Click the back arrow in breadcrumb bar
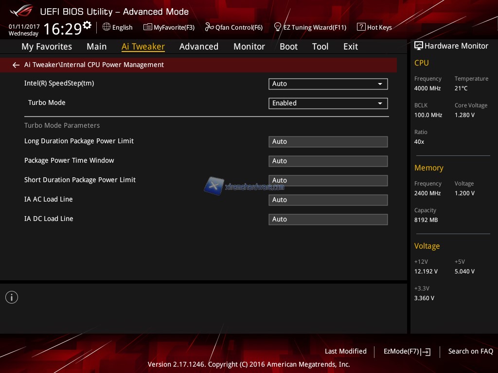498x373 pixels. pos(16,65)
